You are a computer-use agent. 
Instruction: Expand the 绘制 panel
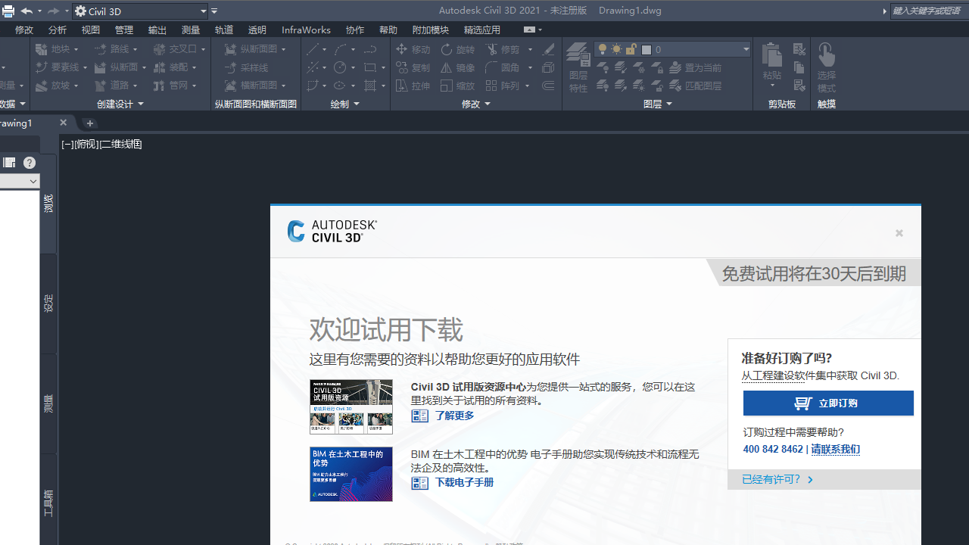pyautogui.click(x=345, y=104)
